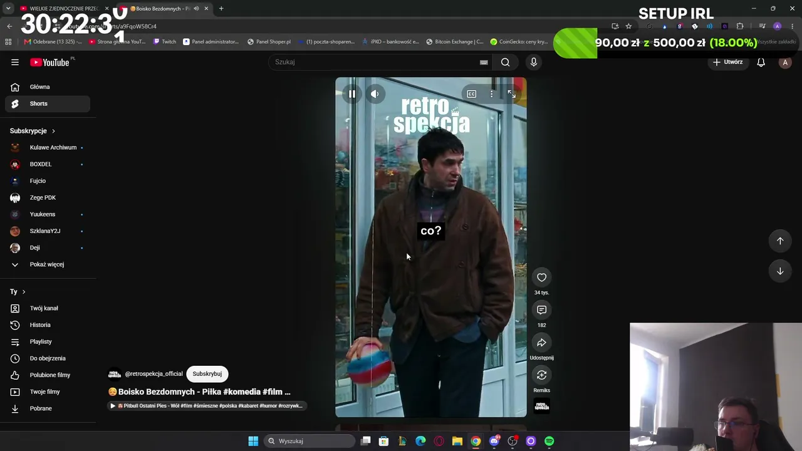Open the Twitch bookmark
The width and height of the screenshot is (802, 451).
(x=165, y=42)
